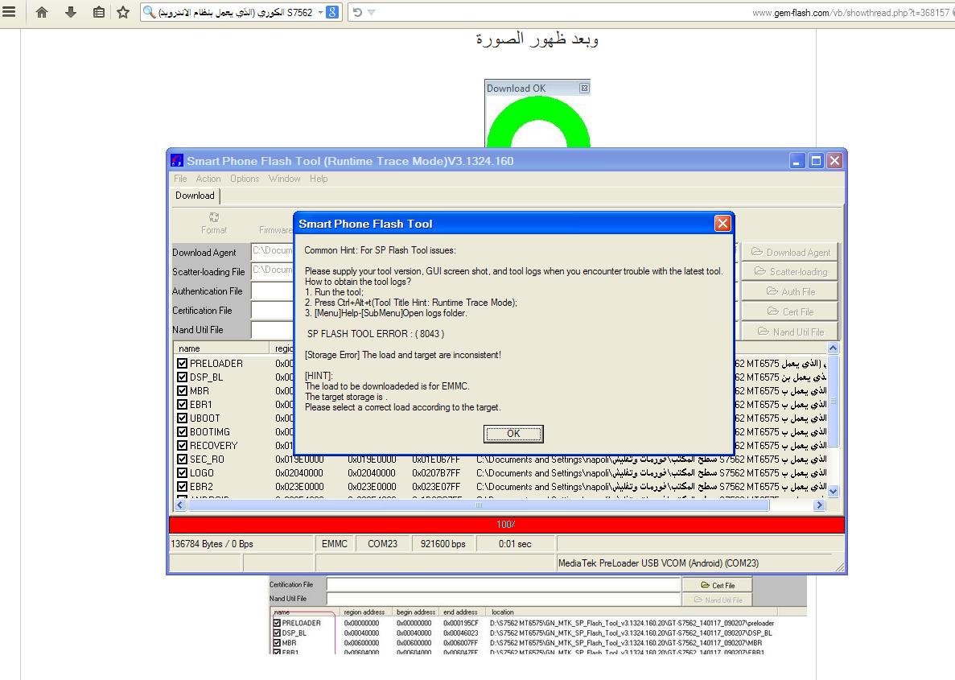
Task: Open the bookmarks list icon
Action: (x=99, y=12)
